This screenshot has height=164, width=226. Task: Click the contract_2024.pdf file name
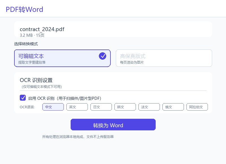[x=42, y=29]
